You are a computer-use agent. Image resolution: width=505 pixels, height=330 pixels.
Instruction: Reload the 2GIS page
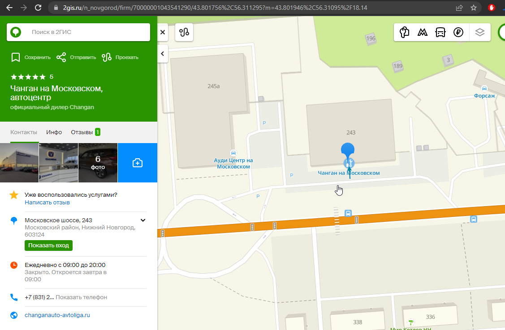pyautogui.click(x=38, y=8)
